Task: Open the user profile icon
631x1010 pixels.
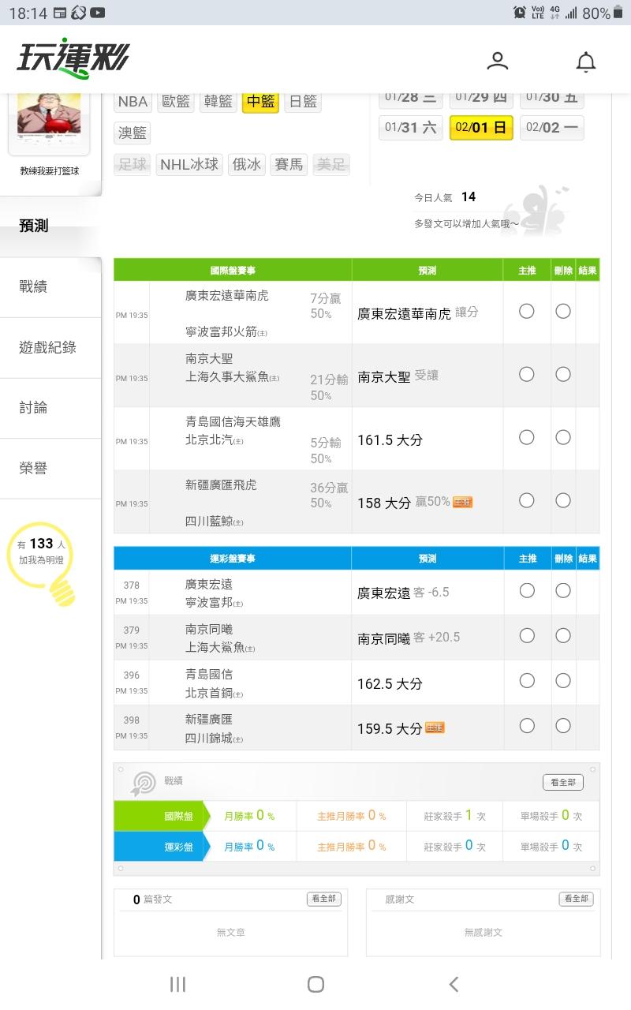Action: (498, 61)
